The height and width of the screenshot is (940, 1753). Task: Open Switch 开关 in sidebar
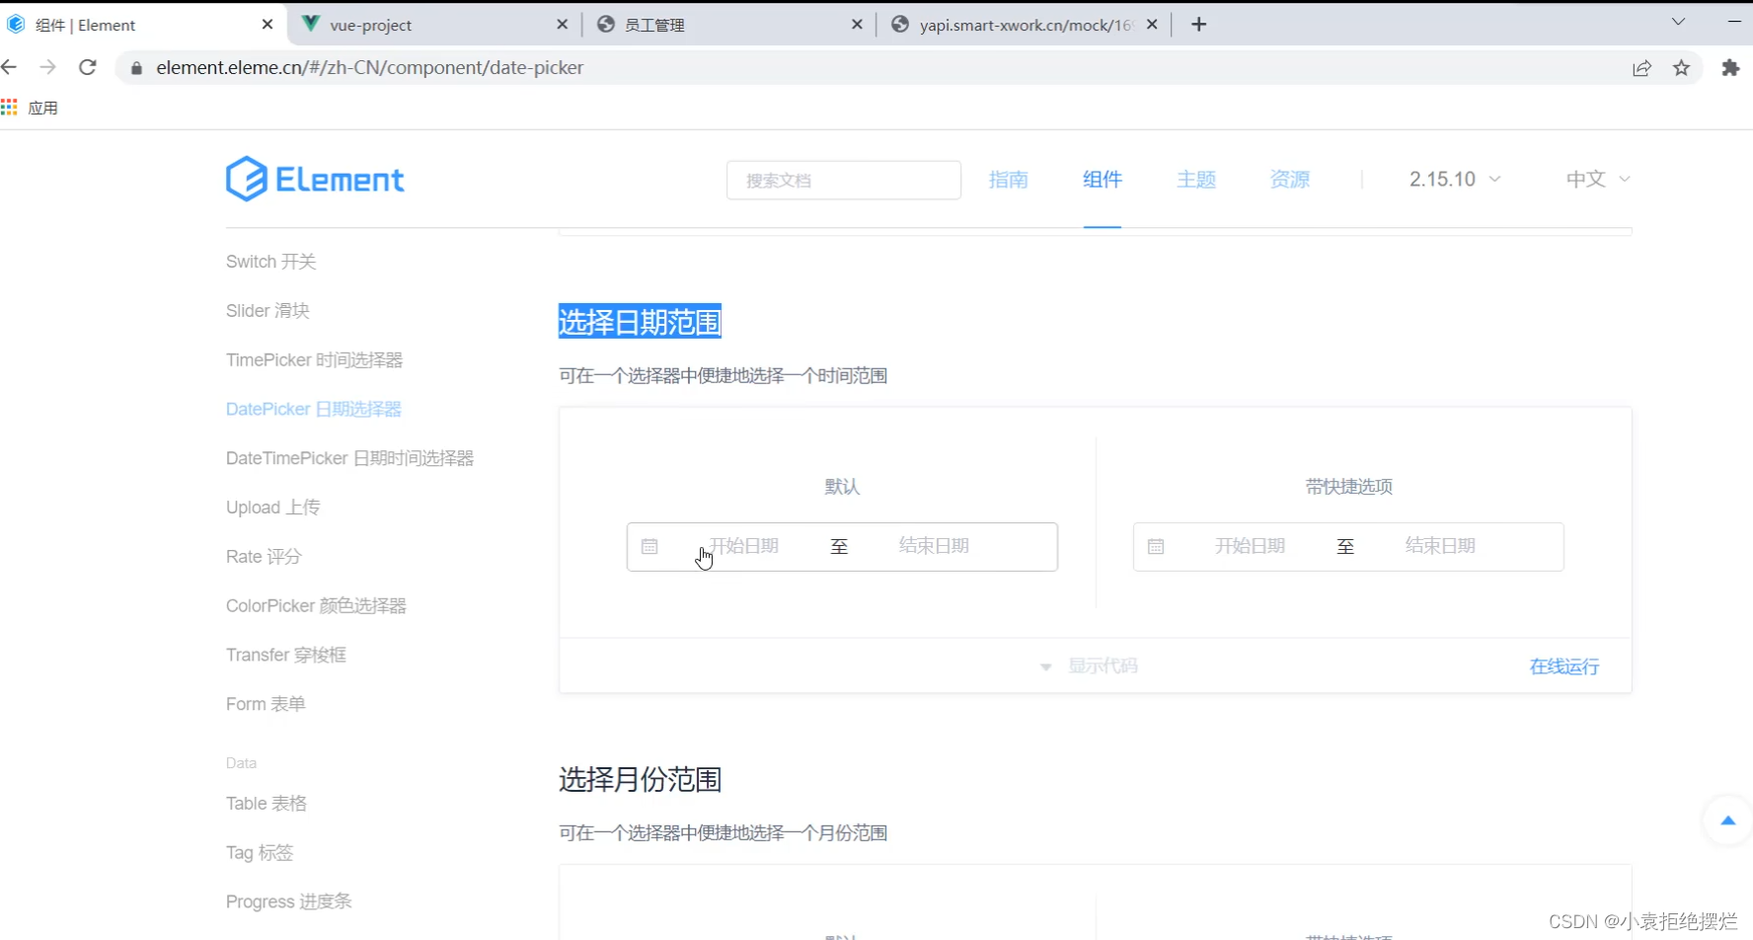click(271, 262)
